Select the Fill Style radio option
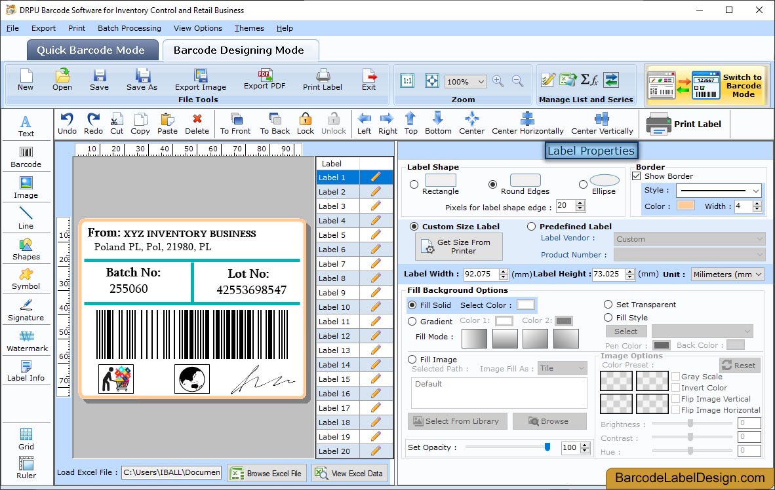This screenshot has width=775, height=490. point(608,317)
